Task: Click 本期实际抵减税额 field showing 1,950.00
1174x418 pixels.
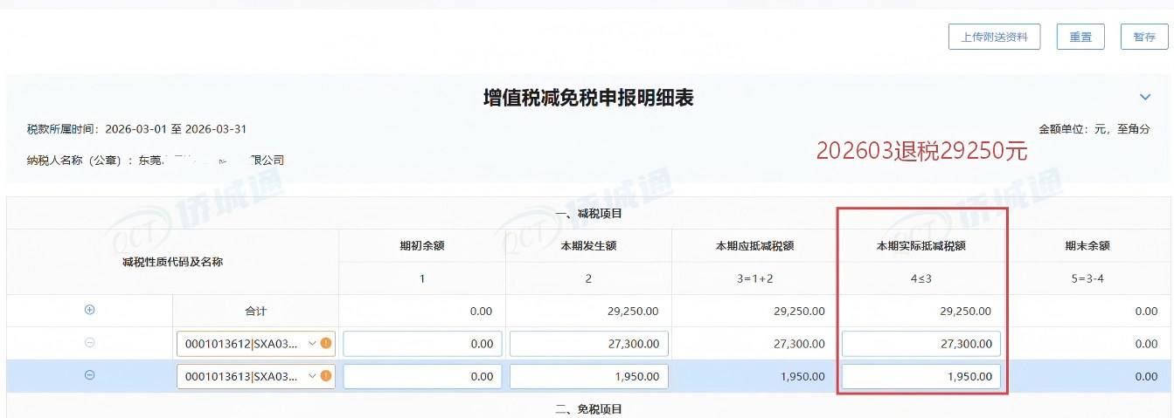Action: (921, 377)
